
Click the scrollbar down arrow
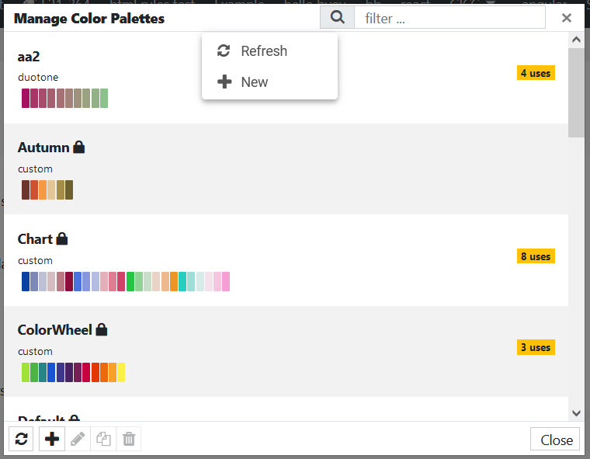point(576,413)
